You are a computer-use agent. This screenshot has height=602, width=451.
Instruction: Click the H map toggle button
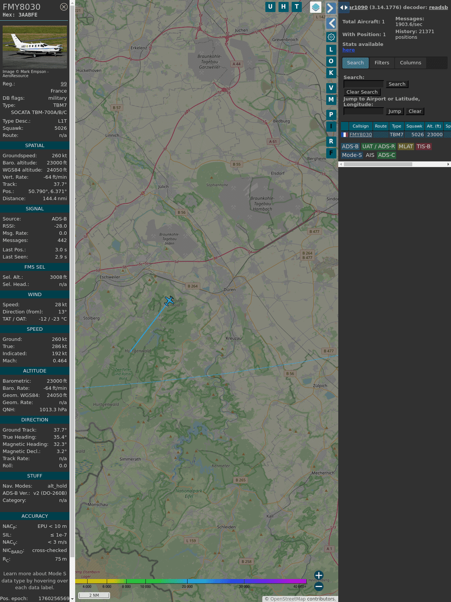pyautogui.click(x=283, y=7)
